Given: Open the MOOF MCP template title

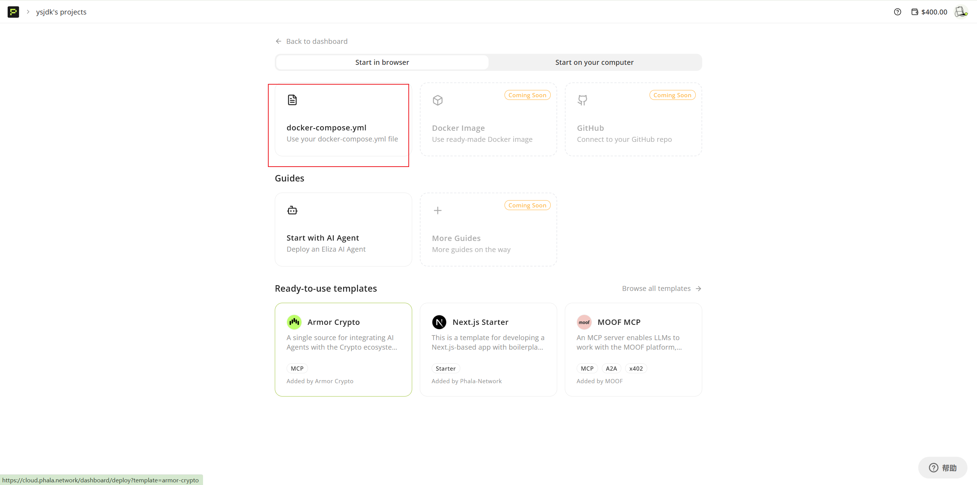Looking at the screenshot, I should [x=619, y=322].
